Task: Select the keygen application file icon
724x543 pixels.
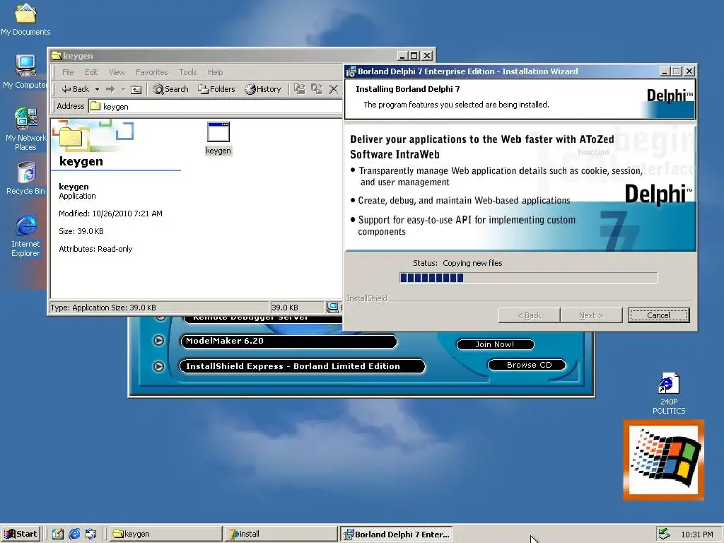Action: click(218, 138)
